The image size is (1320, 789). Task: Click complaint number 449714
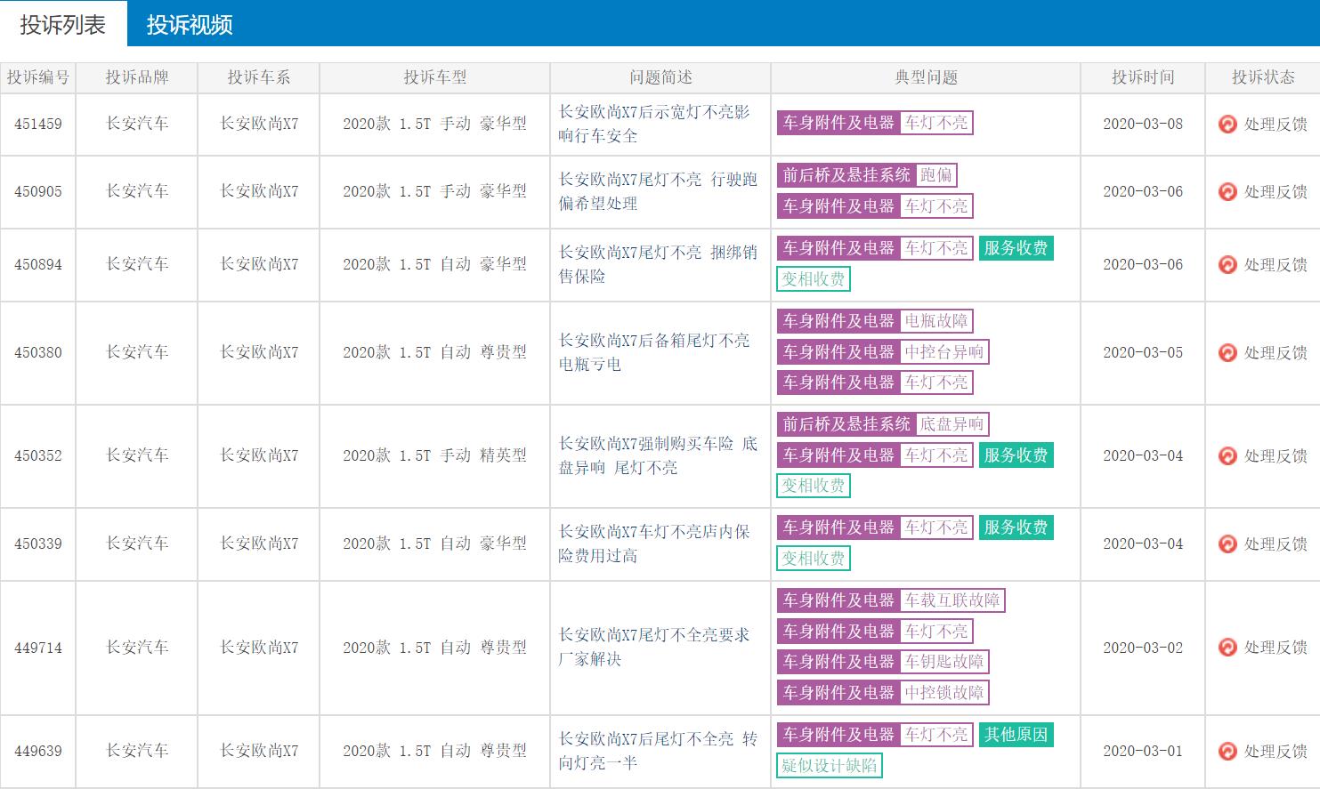pos(38,648)
